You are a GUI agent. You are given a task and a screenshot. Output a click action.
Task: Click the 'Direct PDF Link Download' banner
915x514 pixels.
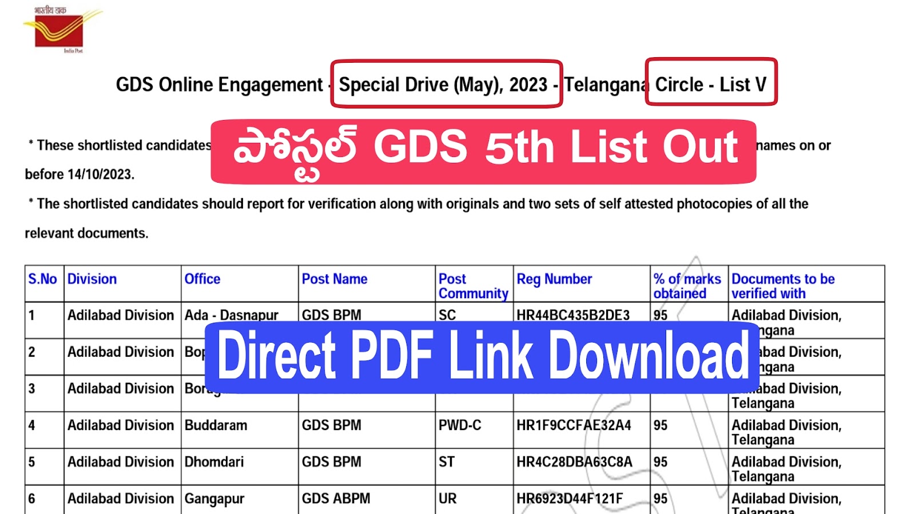(x=482, y=357)
